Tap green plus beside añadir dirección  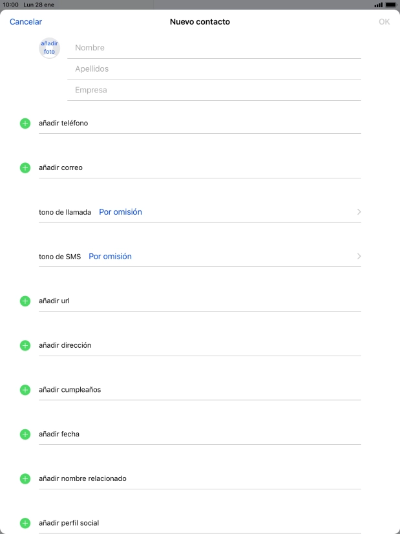[25, 346]
